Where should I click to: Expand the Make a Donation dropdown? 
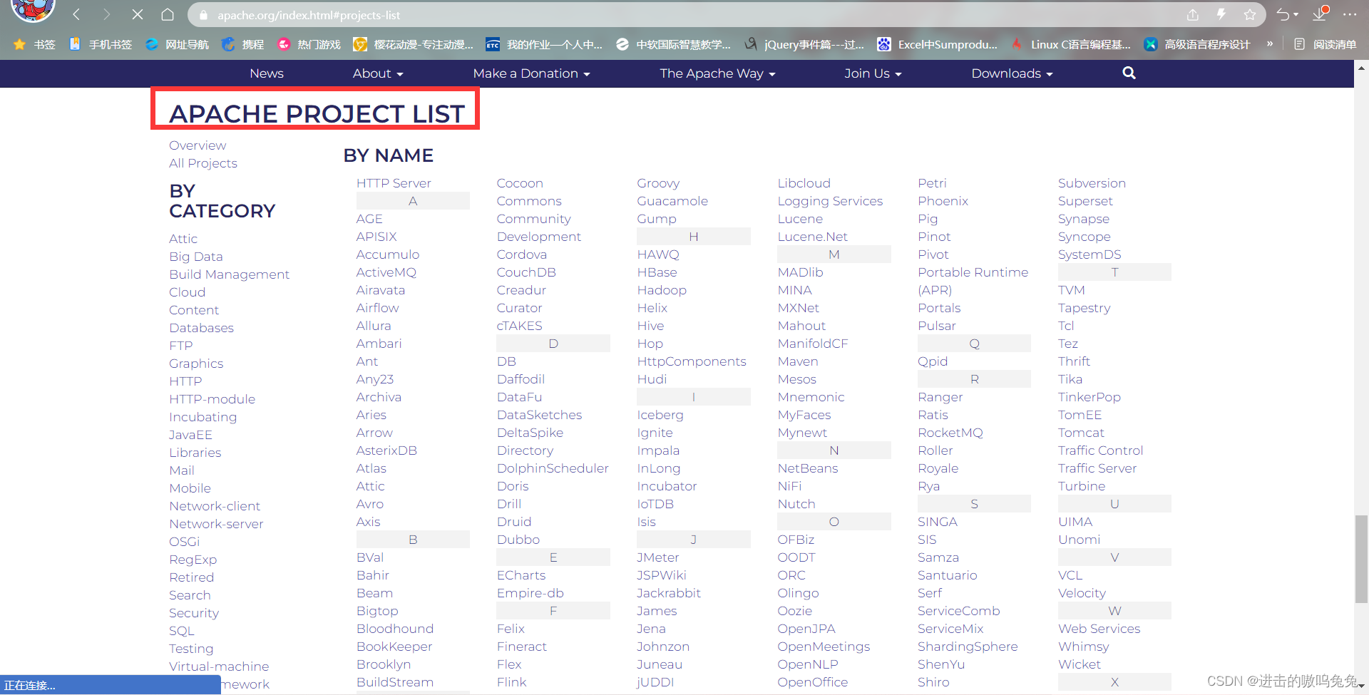(531, 73)
